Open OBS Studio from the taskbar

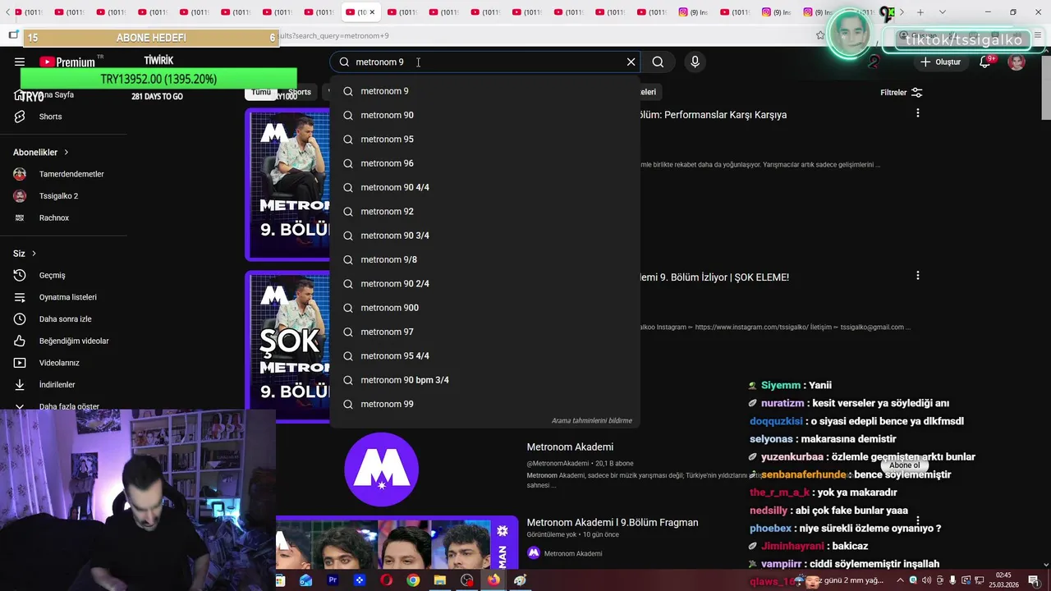467,580
